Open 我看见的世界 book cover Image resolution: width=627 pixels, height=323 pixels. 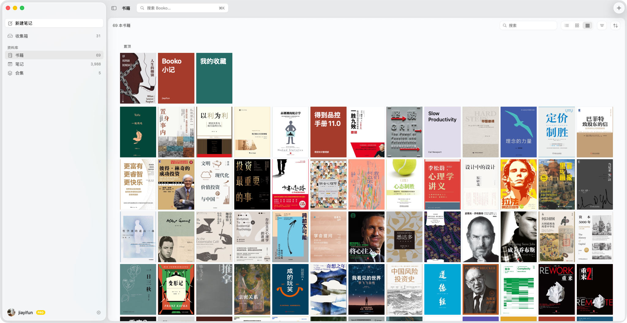pyautogui.click(x=366, y=290)
